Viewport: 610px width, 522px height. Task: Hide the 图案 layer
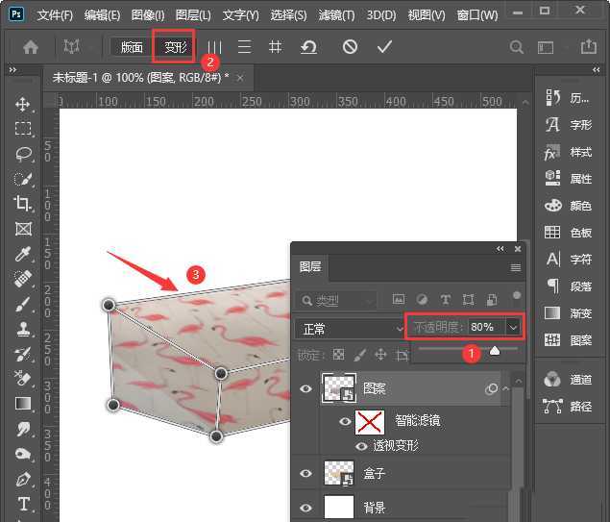point(306,389)
